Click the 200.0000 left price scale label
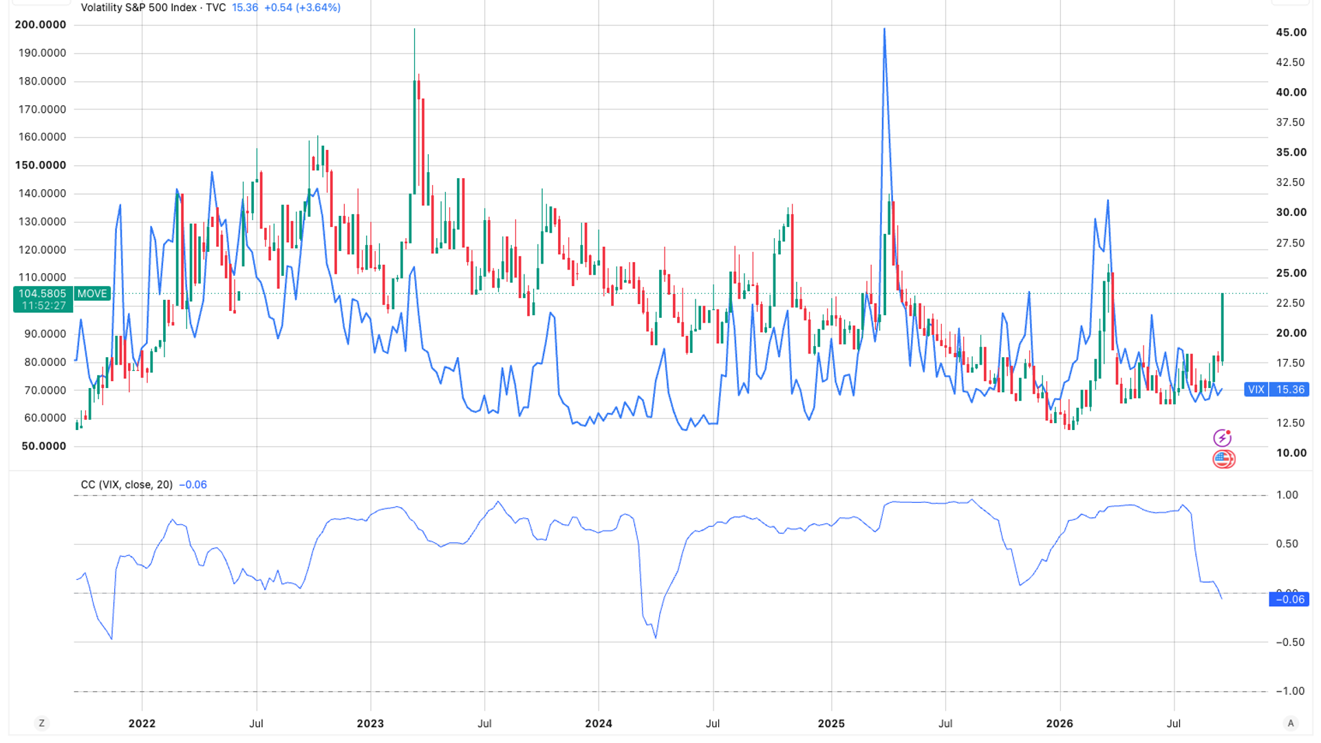The width and height of the screenshot is (1321, 743). (x=41, y=25)
